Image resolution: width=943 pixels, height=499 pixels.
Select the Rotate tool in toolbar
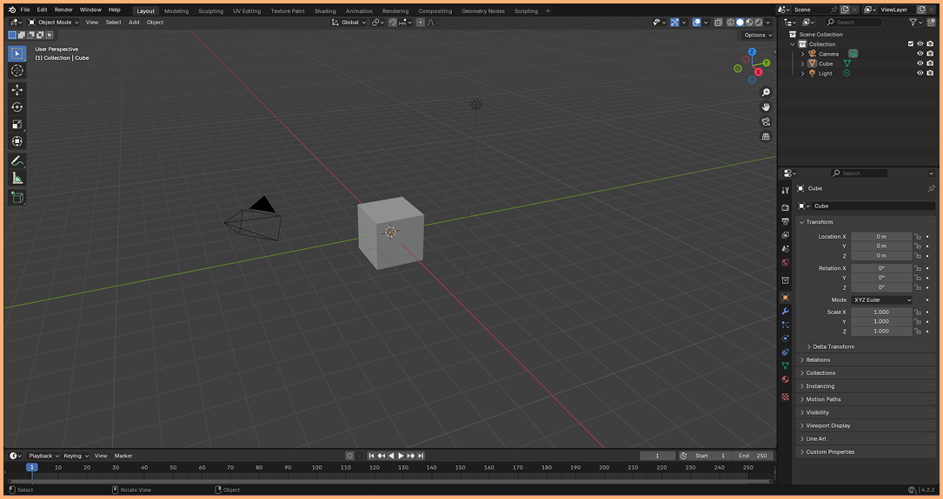[17, 107]
